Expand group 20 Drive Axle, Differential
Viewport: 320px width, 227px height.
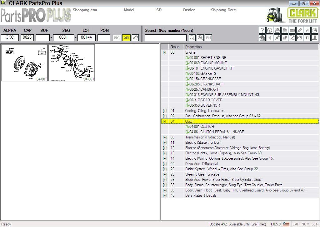pyautogui.click(x=164, y=164)
